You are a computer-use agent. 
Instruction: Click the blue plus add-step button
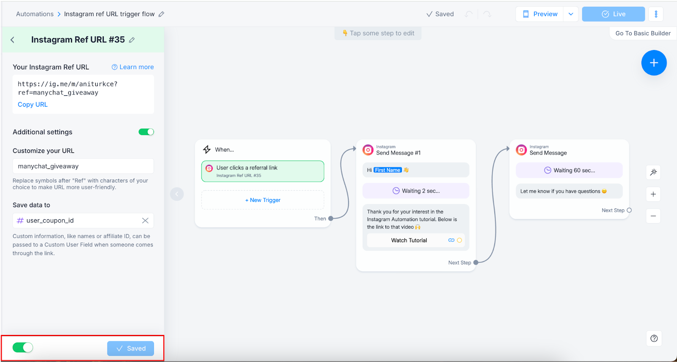[654, 63]
